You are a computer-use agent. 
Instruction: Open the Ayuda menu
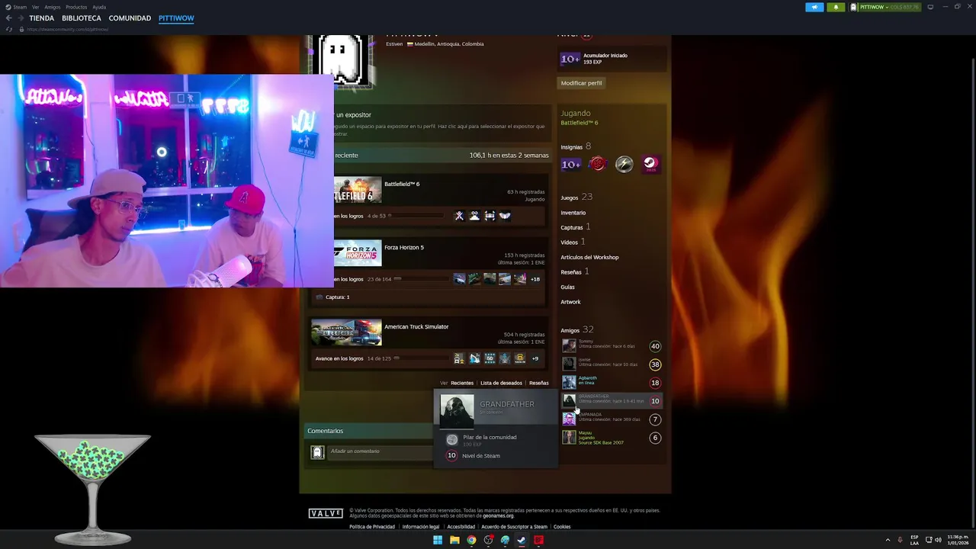click(x=99, y=7)
